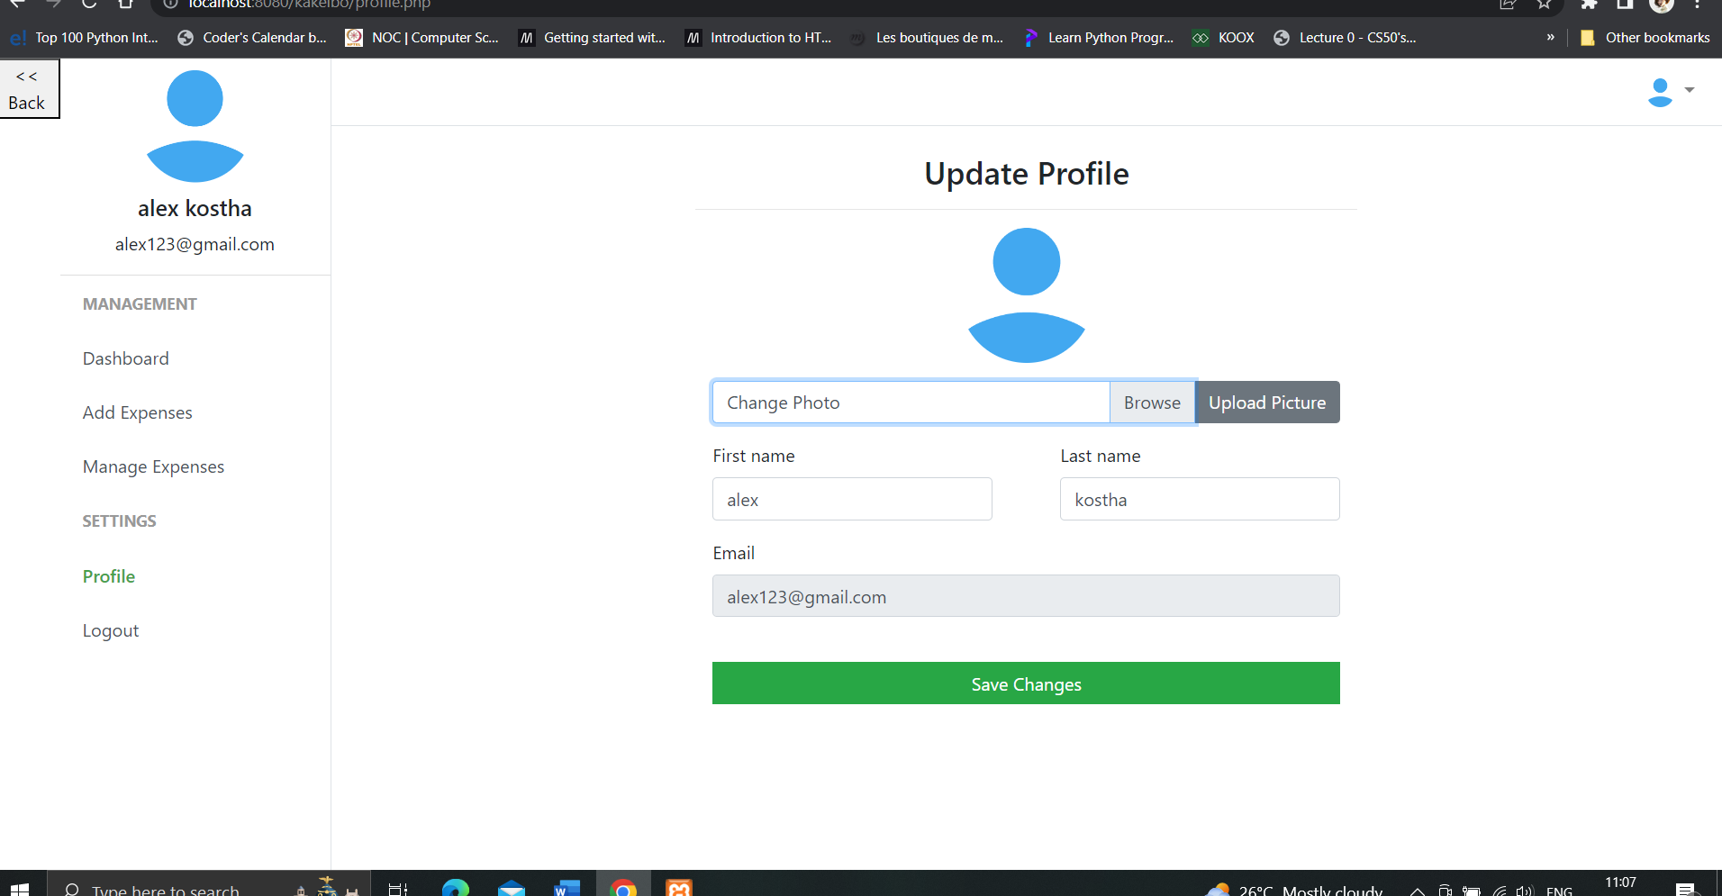Click the Windows search box
This screenshot has height=896, width=1722.
coord(180,888)
